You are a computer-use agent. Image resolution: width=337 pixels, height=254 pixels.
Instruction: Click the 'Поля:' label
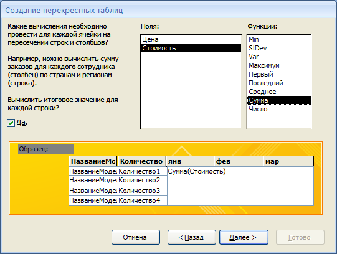(150, 26)
